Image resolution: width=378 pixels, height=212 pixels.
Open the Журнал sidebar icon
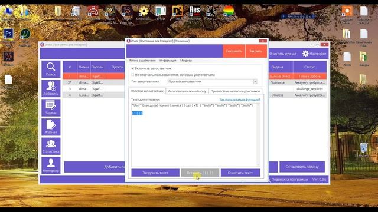tap(51, 127)
